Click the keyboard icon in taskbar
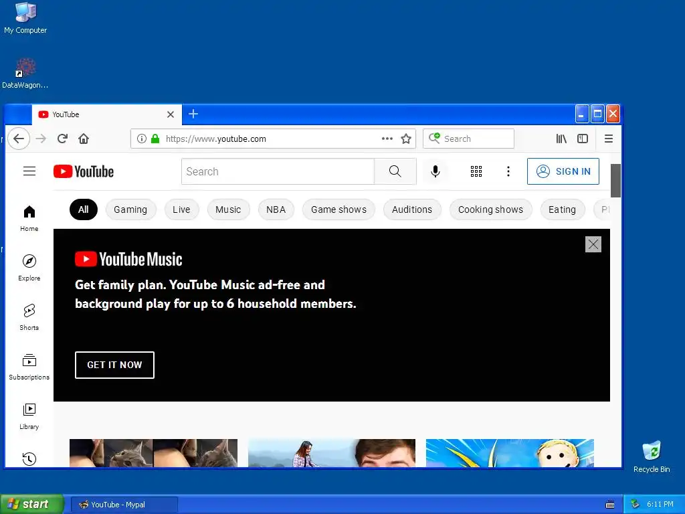685x514 pixels. pos(610,505)
